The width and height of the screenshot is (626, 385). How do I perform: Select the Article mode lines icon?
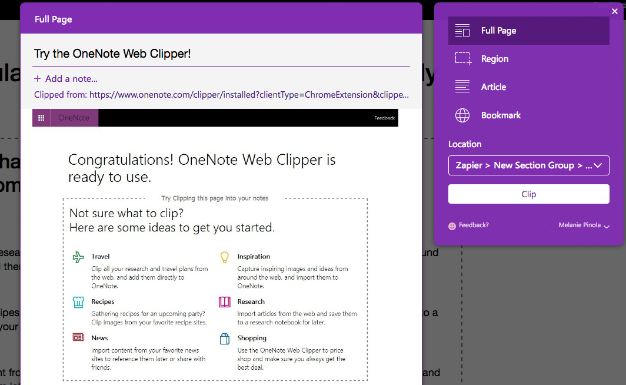[462, 87]
